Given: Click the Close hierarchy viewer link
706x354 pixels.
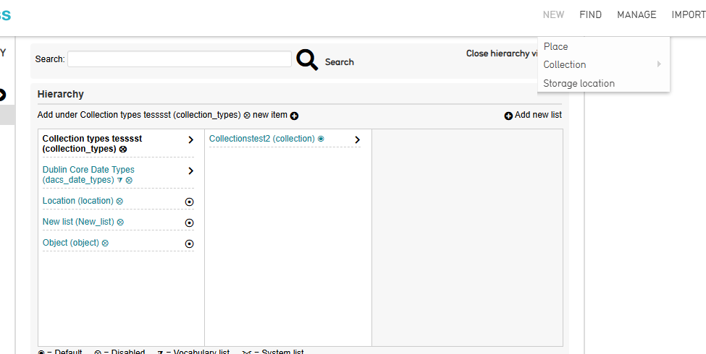Looking at the screenshot, I should (x=501, y=54).
